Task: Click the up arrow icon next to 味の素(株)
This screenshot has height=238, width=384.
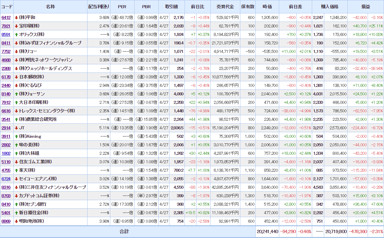Action: point(16,145)
